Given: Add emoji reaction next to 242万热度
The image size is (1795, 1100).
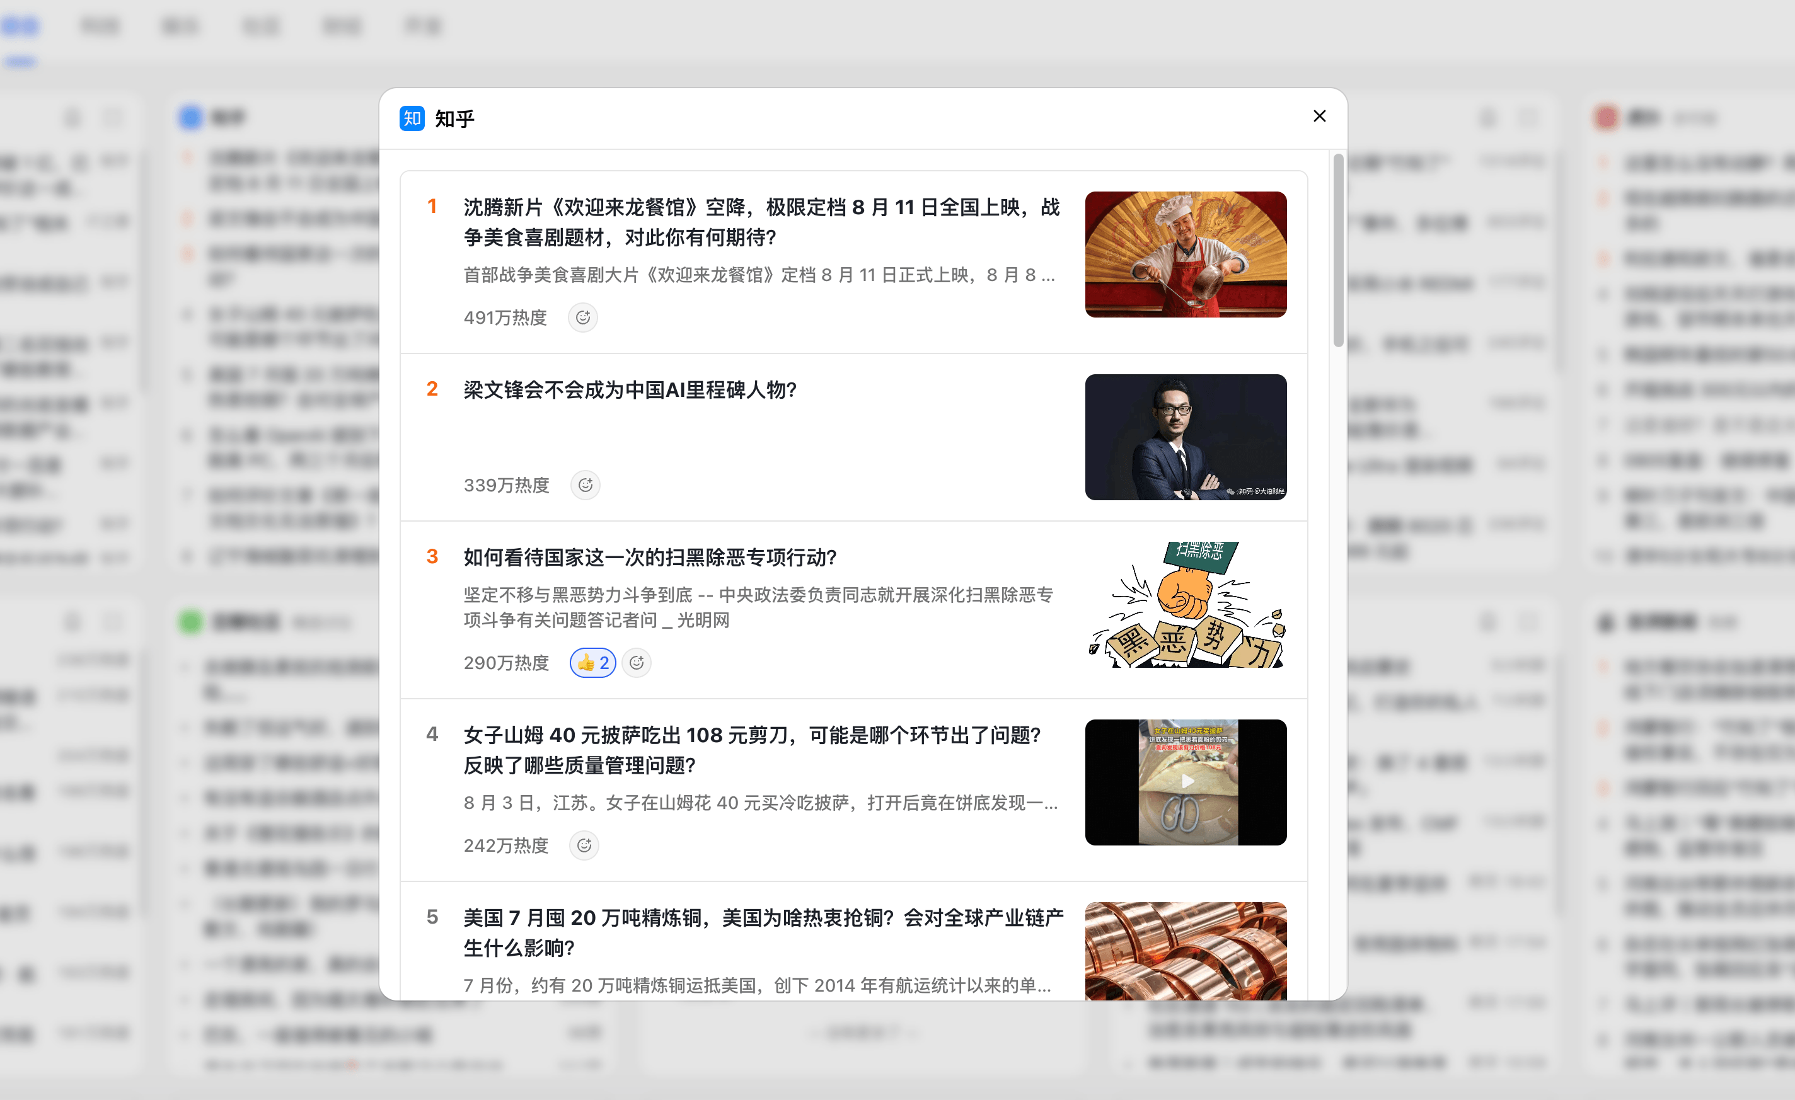Looking at the screenshot, I should [x=584, y=845].
